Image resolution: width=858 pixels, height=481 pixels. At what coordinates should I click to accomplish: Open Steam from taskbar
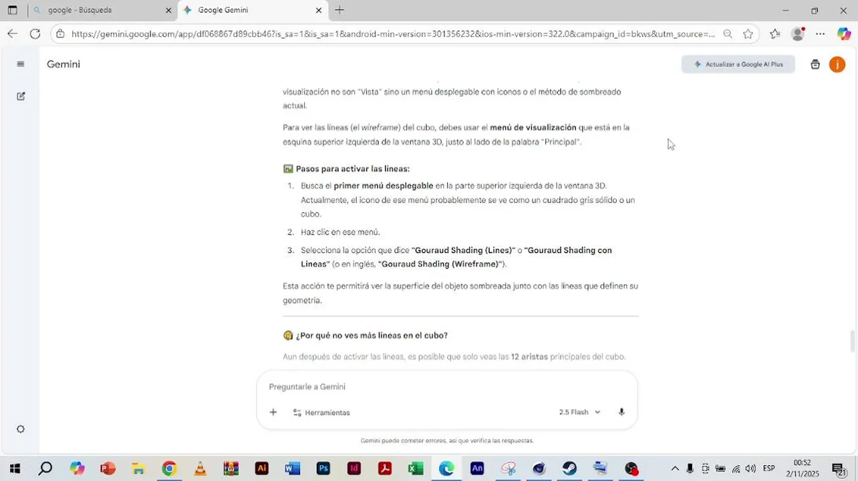click(569, 469)
